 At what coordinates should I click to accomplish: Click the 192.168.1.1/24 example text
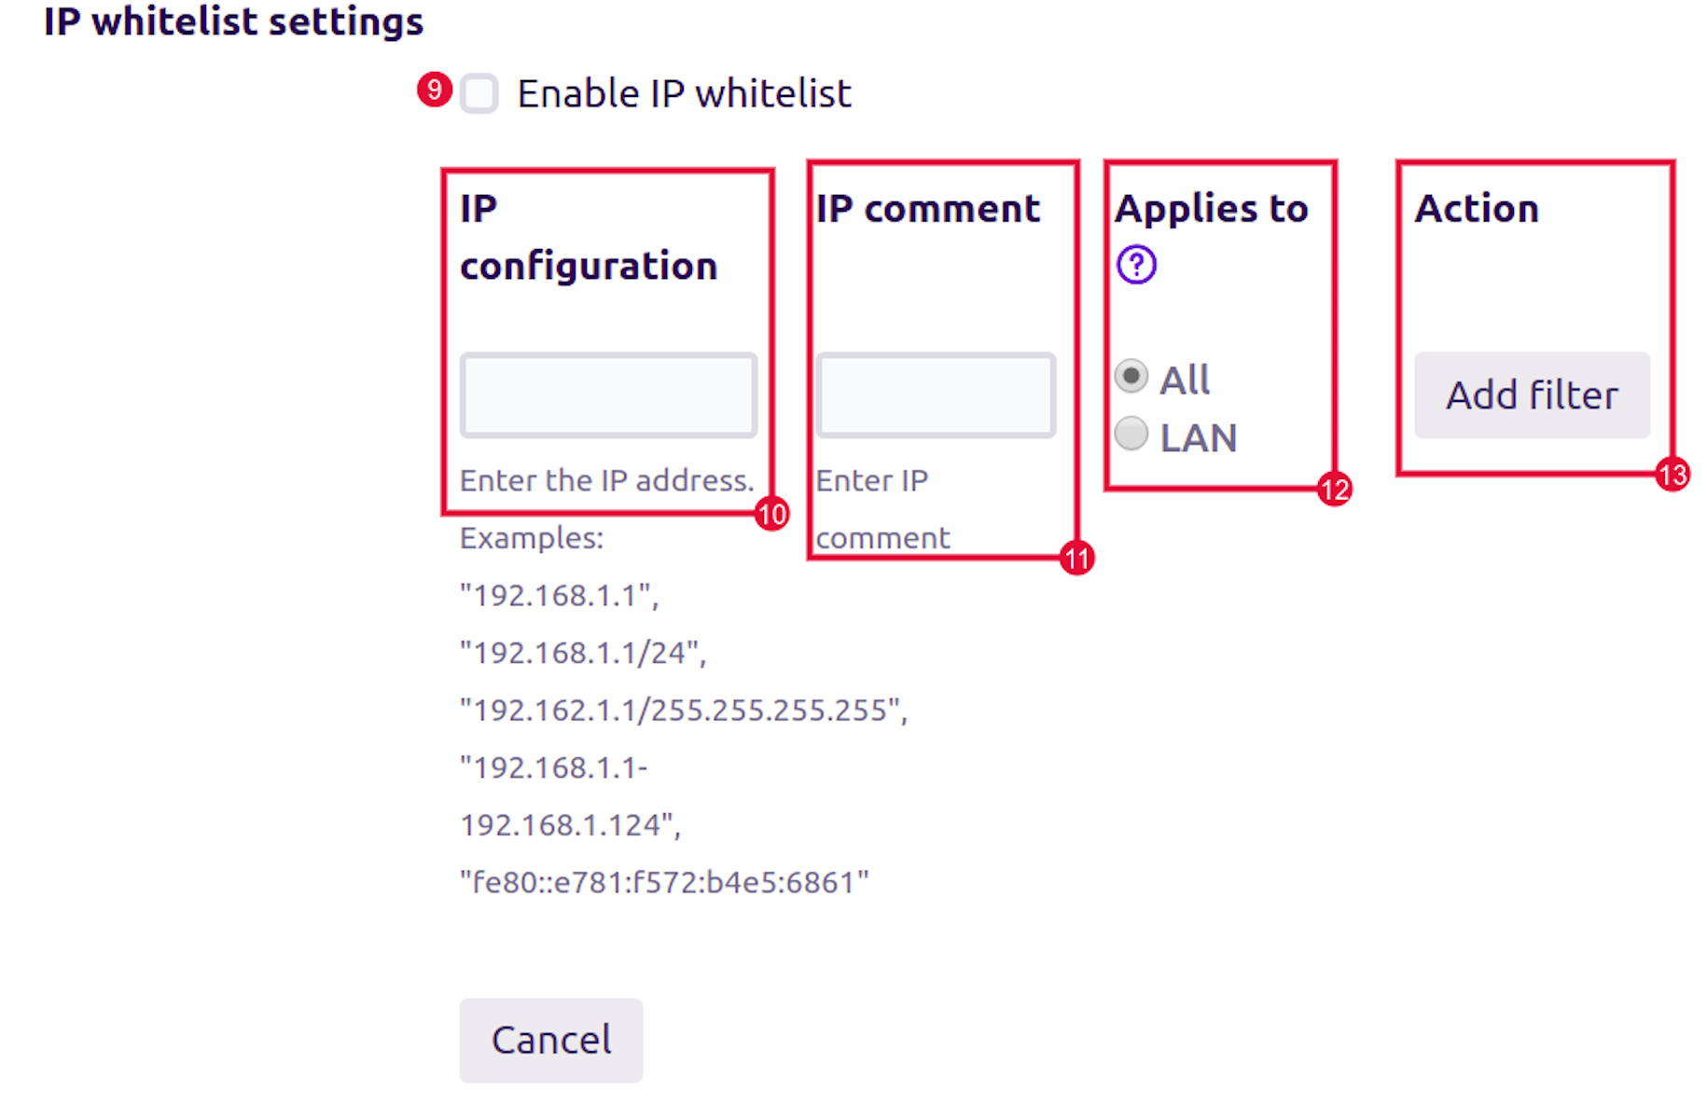[x=583, y=653]
